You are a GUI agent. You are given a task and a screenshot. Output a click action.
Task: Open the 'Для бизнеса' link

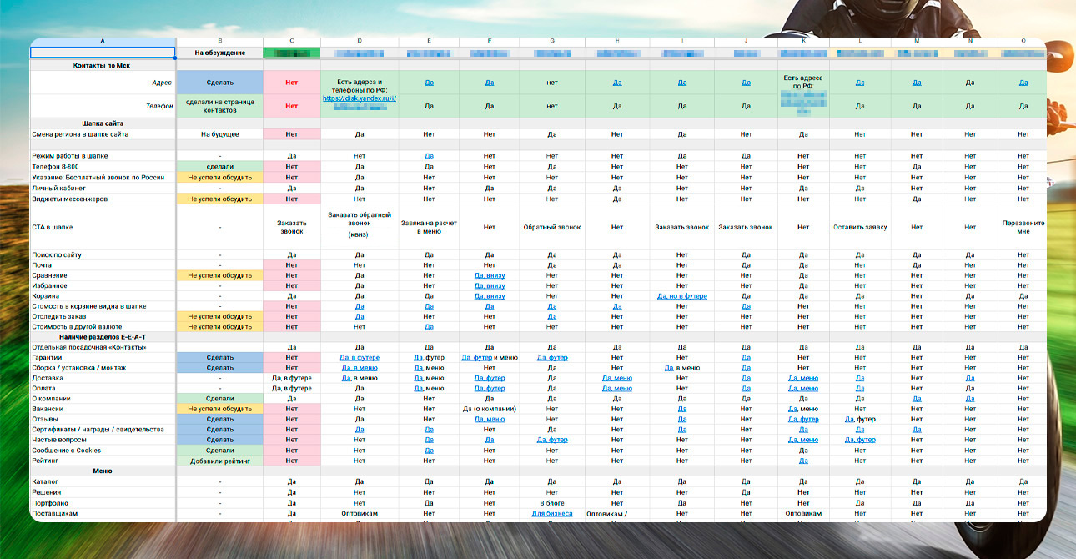pyautogui.click(x=551, y=514)
